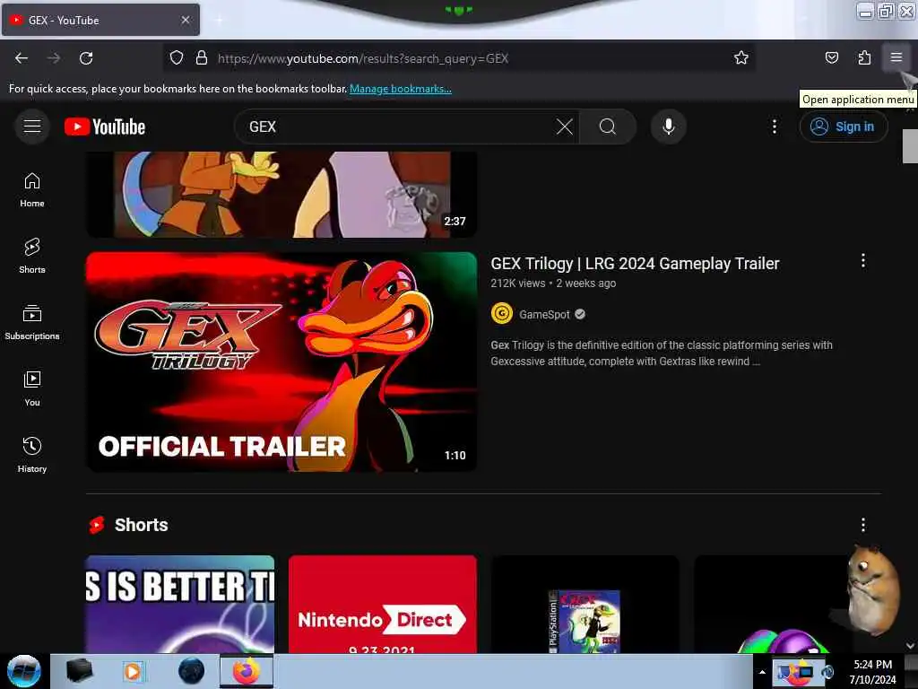The width and height of the screenshot is (918, 689).
Task: Open GEX Trilogy video options menu
Action: pyautogui.click(x=863, y=261)
